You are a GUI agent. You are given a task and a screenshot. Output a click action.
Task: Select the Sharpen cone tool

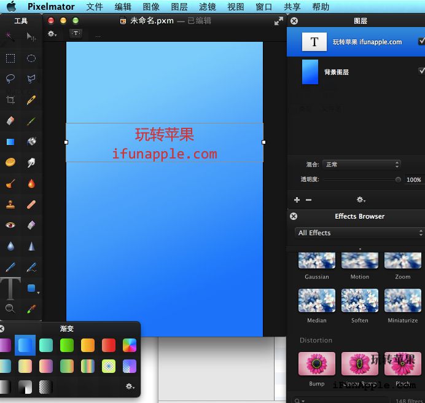(x=31, y=246)
